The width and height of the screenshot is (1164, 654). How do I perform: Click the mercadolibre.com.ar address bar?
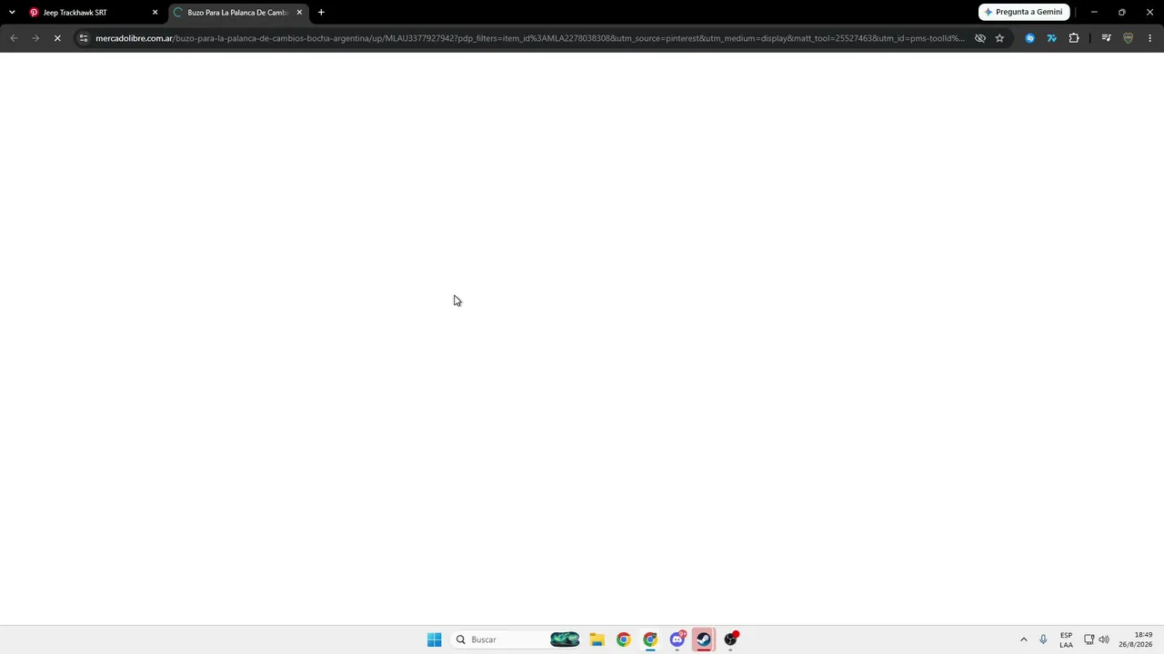529,38
